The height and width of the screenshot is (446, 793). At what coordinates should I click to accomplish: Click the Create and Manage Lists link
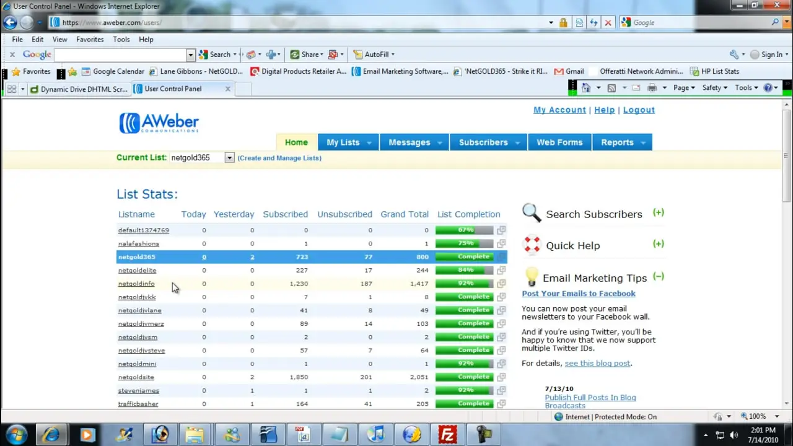pos(279,158)
